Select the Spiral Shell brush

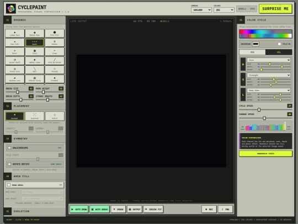15,61
